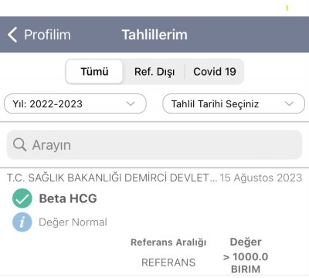Click the green checkmark icon beside Beta HCG
The height and width of the screenshot is (278, 309).
[22, 198]
